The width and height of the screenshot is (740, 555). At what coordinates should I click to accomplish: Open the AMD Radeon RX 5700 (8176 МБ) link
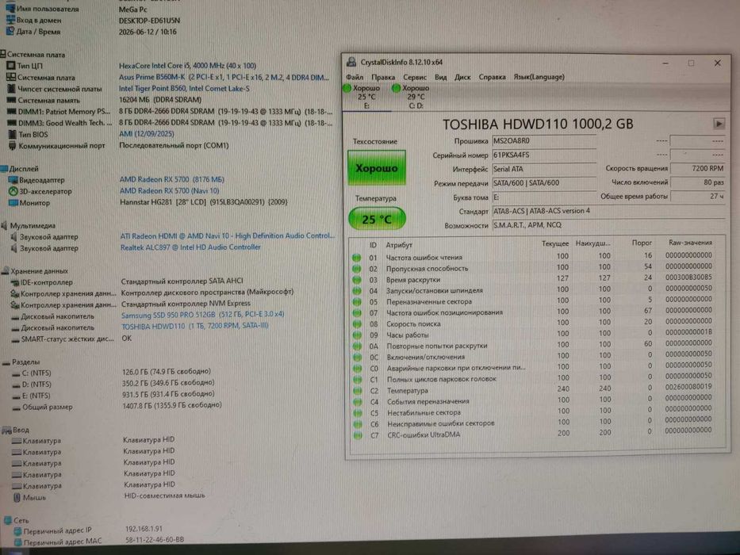(x=172, y=179)
